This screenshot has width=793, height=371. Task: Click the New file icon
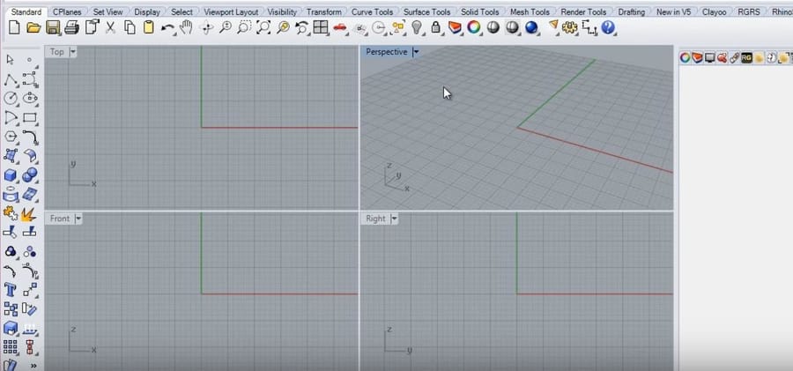14,28
